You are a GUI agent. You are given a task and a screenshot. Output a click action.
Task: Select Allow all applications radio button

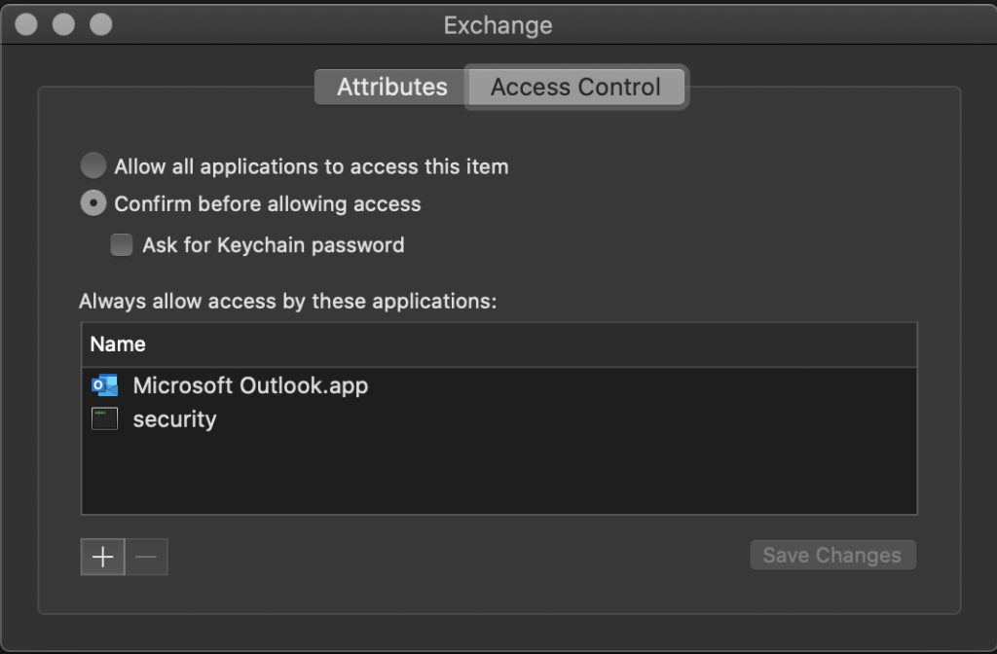pos(93,165)
